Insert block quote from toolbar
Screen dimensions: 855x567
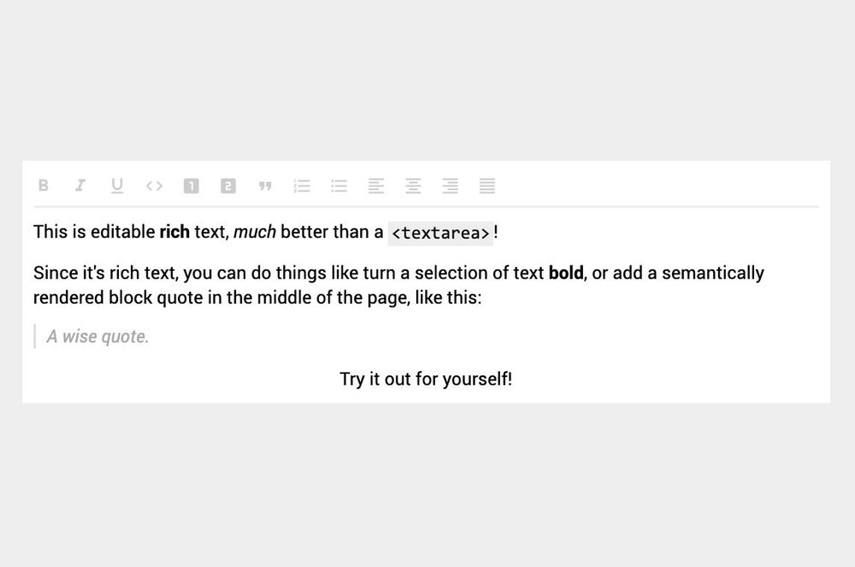pyautogui.click(x=265, y=186)
